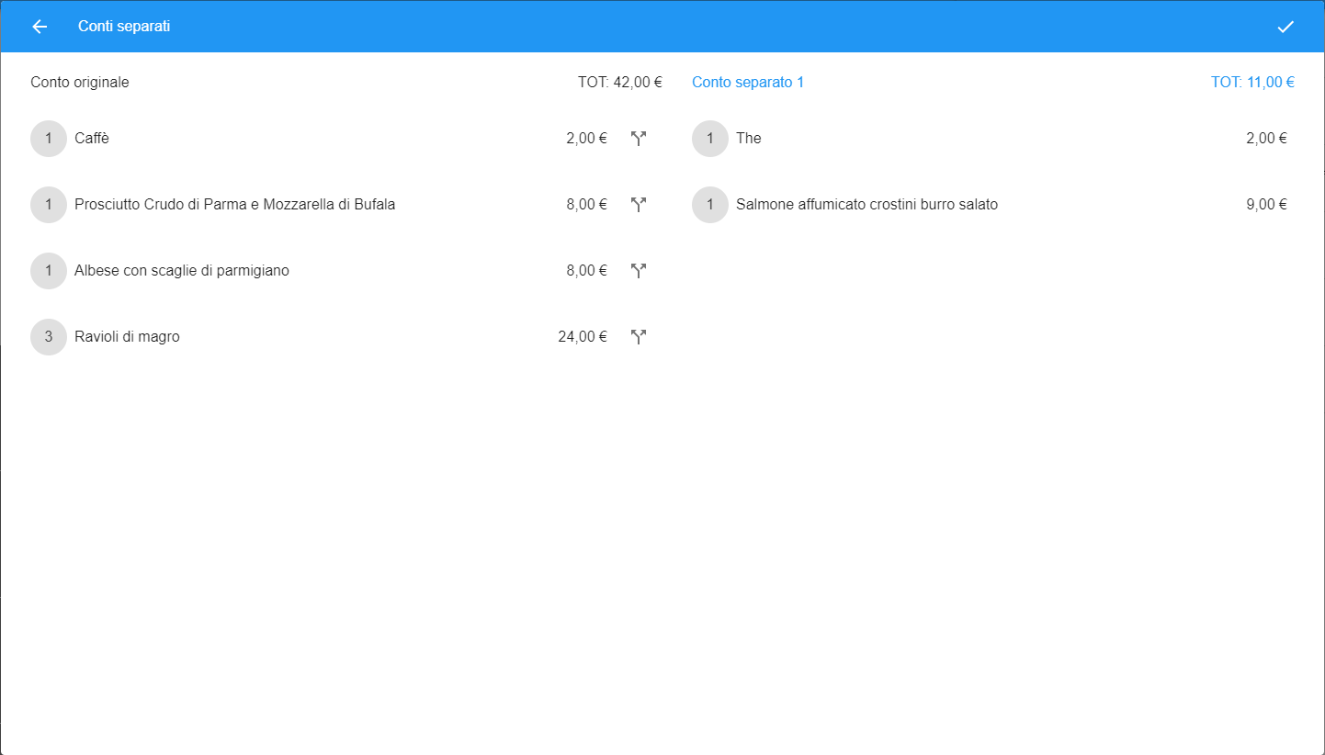This screenshot has width=1325, height=755.
Task: Click the TOT: 42,00 € total
Action: point(620,83)
